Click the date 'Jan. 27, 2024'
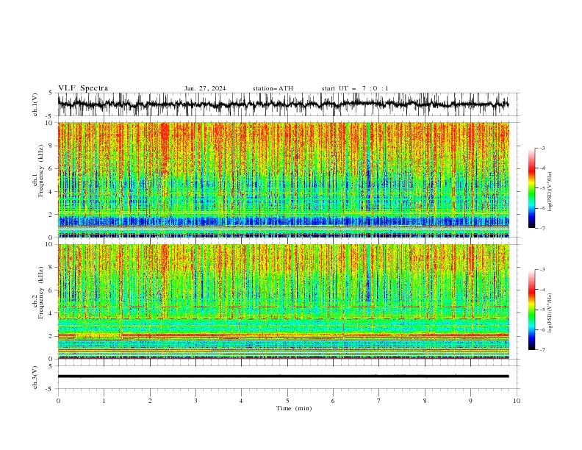Image resolution: width=582 pixels, height=450 pixels. pyautogui.click(x=205, y=88)
